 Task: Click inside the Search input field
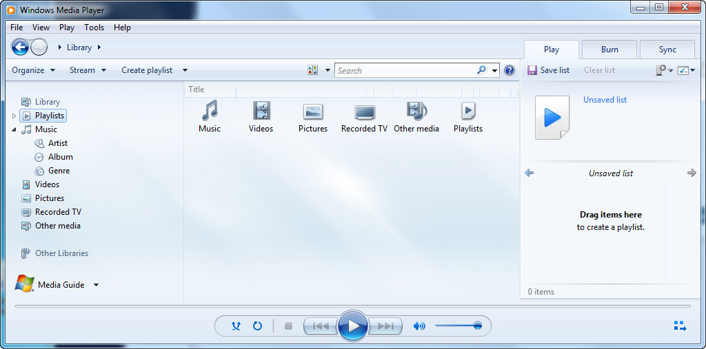tap(405, 70)
